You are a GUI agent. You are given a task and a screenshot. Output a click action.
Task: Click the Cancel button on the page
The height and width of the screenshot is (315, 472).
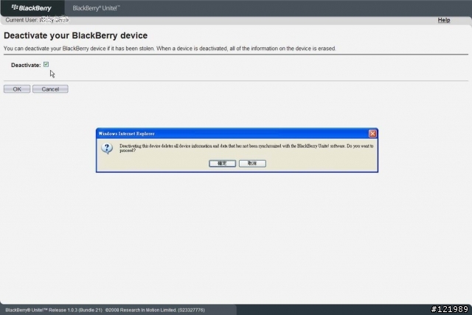click(50, 89)
